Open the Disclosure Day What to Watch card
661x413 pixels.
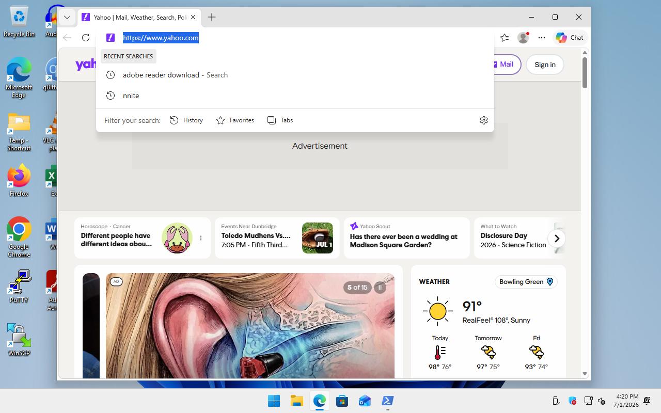(520, 238)
